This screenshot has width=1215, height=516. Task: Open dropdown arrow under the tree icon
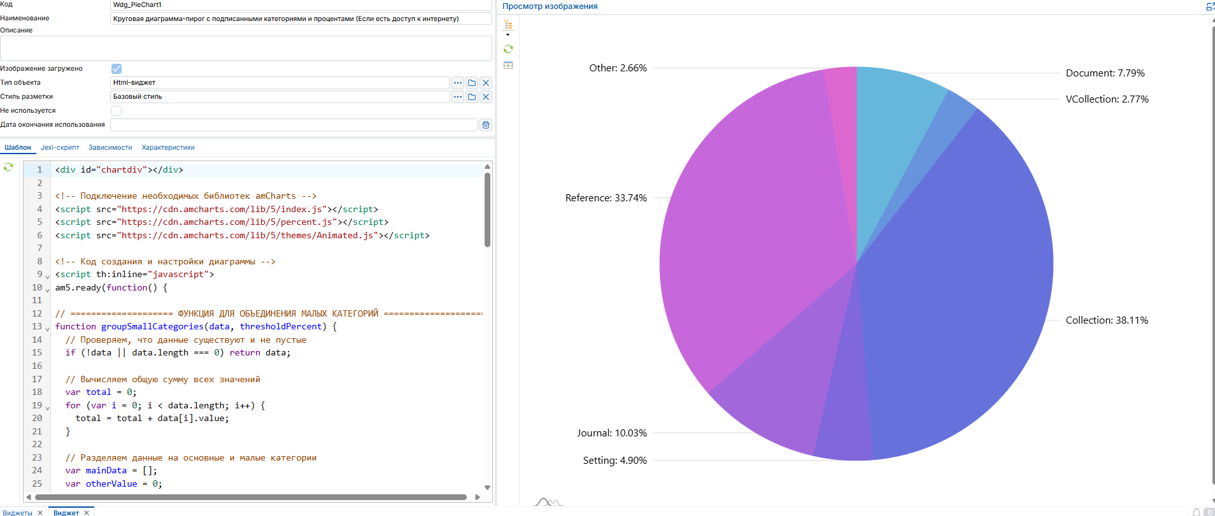click(508, 34)
